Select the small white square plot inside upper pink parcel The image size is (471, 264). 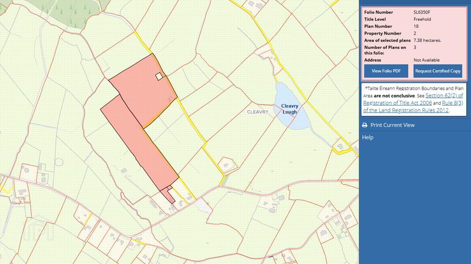click(159, 76)
